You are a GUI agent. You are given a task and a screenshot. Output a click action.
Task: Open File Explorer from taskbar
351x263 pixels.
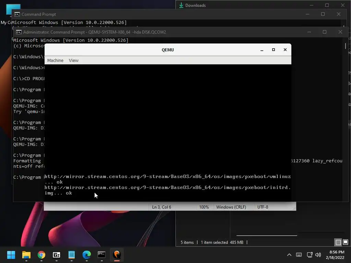point(26,255)
